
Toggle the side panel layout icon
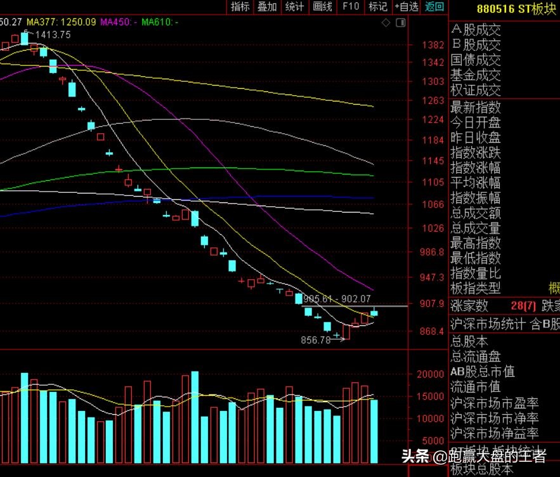tap(401, 23)
